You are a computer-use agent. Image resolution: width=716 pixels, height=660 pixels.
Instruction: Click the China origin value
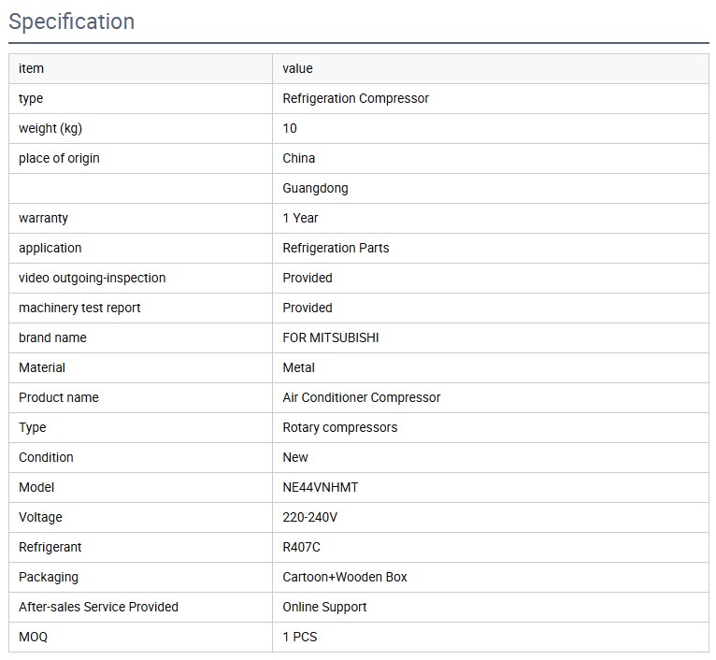[298, 158]
